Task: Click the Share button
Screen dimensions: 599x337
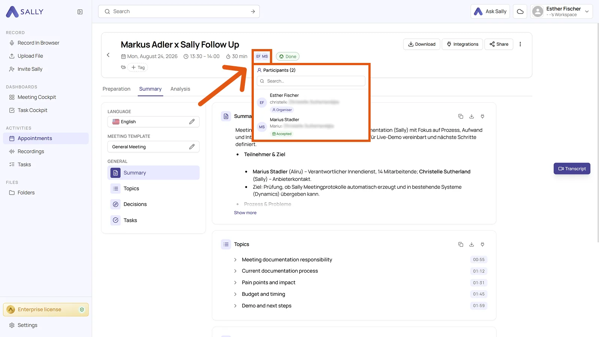Action: [x=499, y=44]
